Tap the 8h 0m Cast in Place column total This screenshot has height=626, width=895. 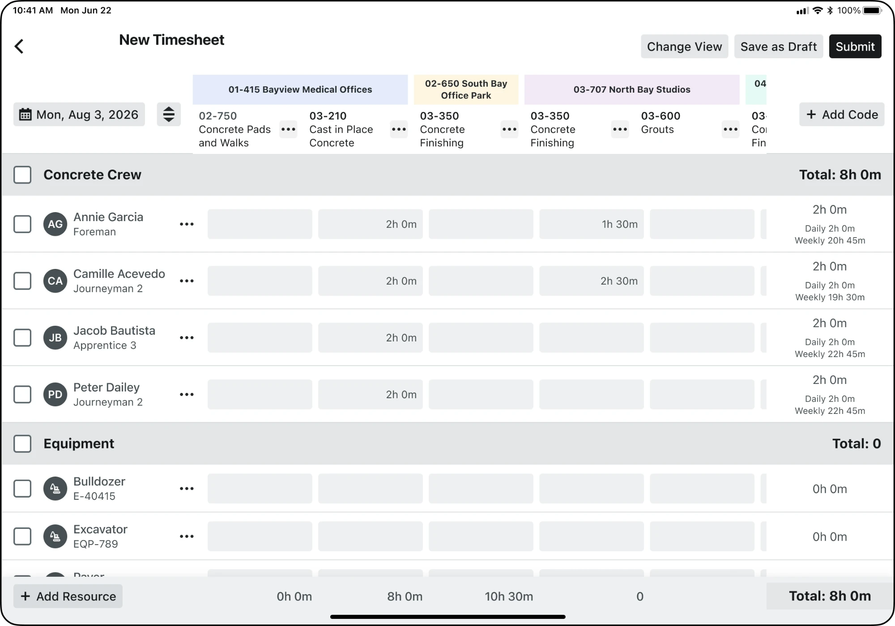pyautogui.click(x=405, y=596)
